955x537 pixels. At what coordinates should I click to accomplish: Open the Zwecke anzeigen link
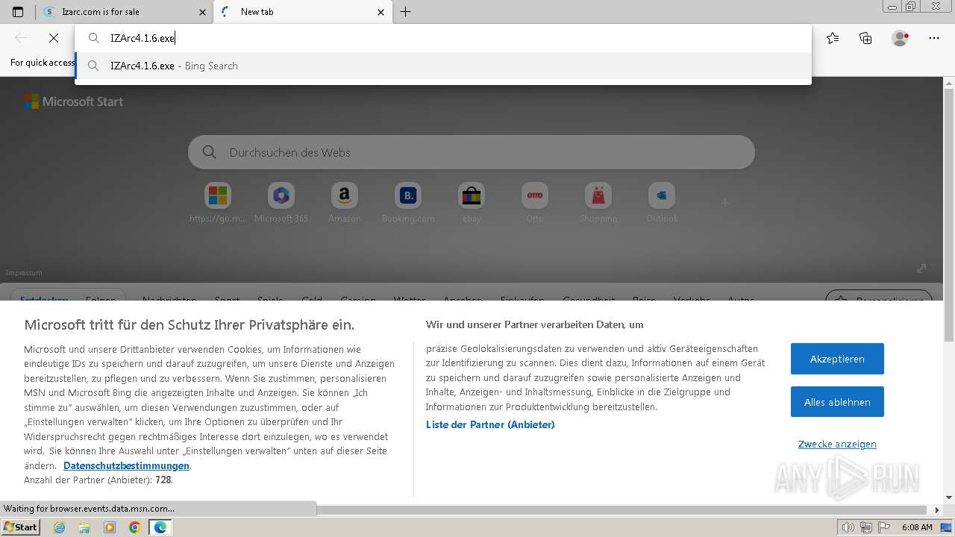[x=837, y=444]
